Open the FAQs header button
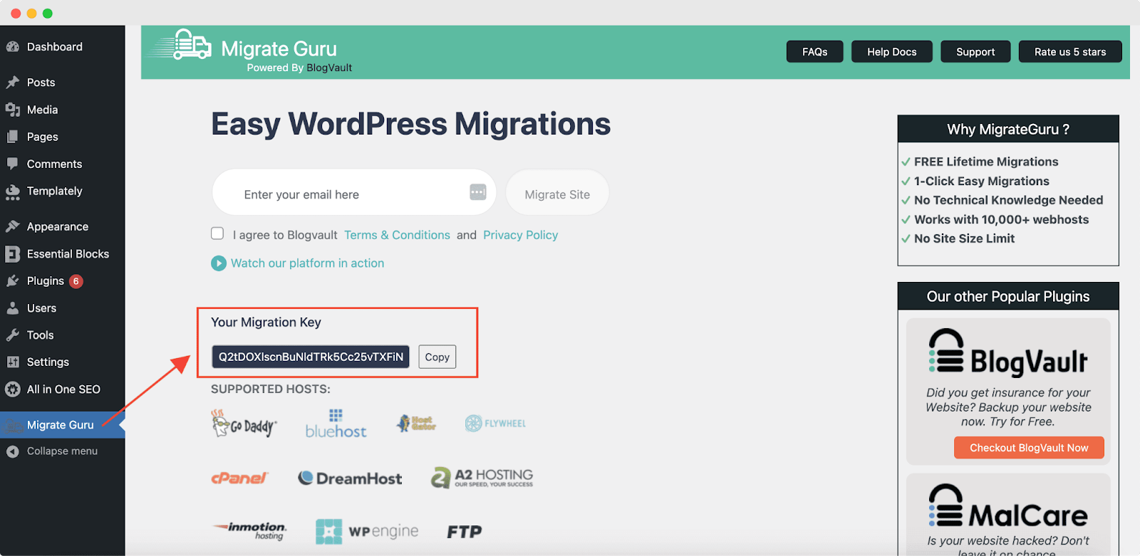The width and height of the screenshot is (1140, 556). 814,52
